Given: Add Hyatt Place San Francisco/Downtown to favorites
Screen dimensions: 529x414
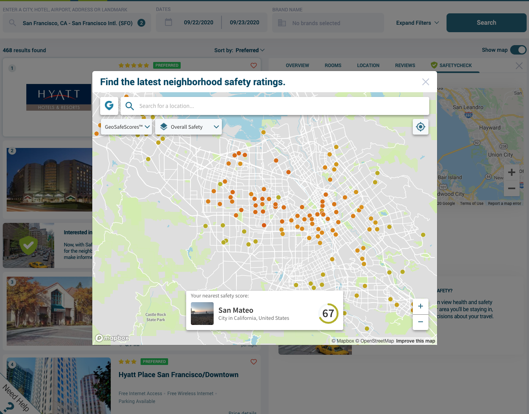Looking at the screenshot, I should pos(253,361).
